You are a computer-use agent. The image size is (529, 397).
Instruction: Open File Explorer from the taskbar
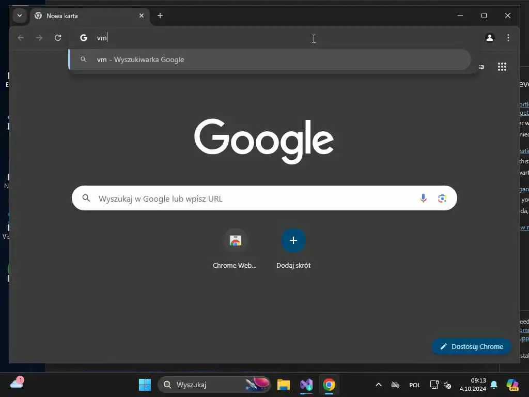(284, 385)
